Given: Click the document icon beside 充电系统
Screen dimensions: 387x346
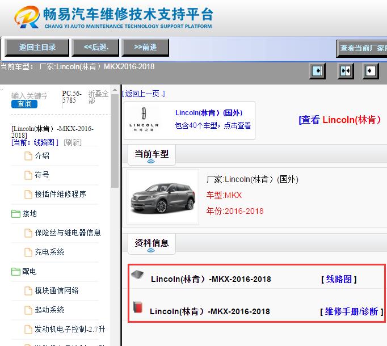Looking at the screenshot, I should [28, 252].
